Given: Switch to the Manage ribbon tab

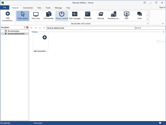Looking at the screenshot, I should 58,8.
